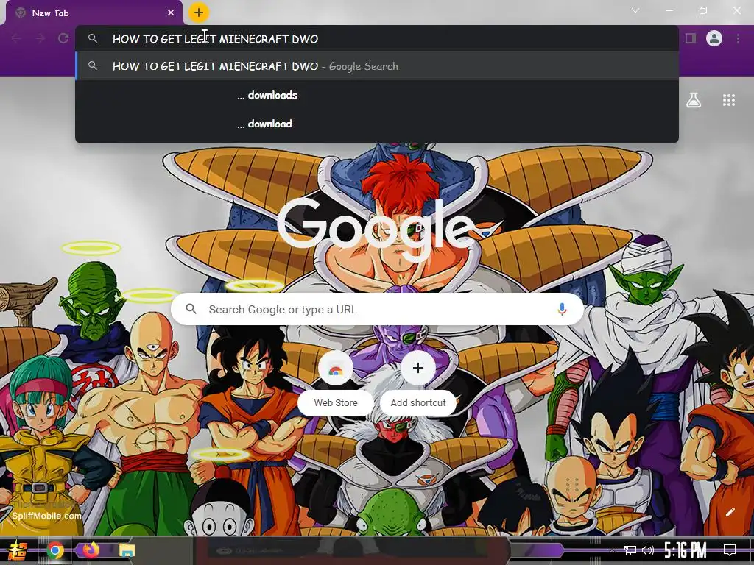The image size is (754, 565).
Task: Click the search magnifier icon in the omnibox
Action: (x=93, y=38)
